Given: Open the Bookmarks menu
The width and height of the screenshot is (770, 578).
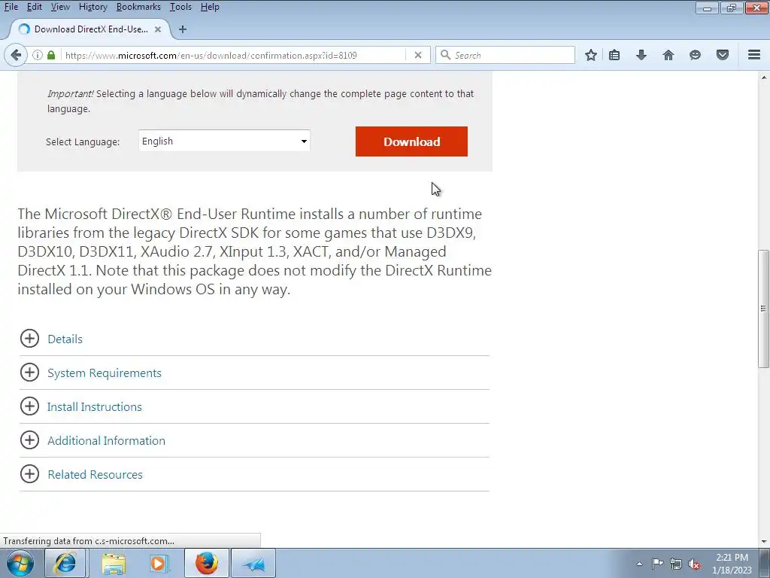Looking at the screenshot, I should 138,7.
